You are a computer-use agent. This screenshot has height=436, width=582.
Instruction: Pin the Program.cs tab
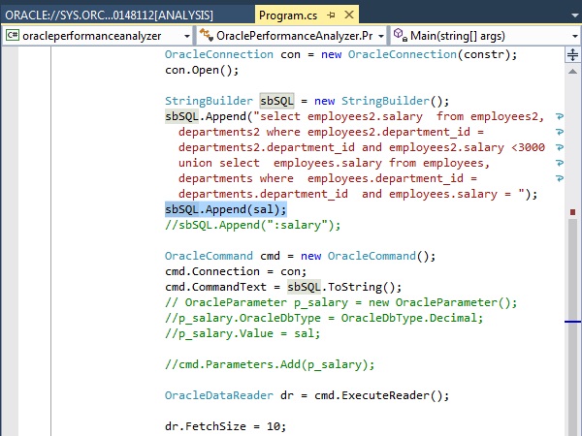pos(331,16)
